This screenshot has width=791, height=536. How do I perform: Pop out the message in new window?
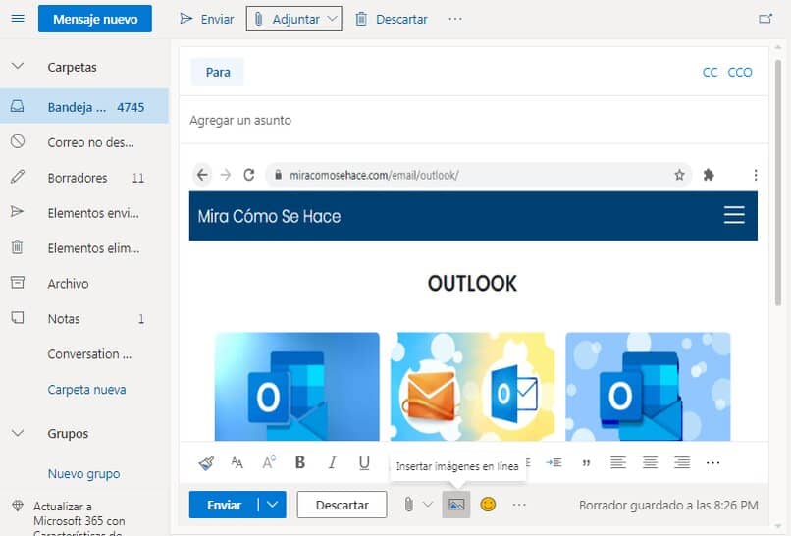pyautogui.click(x=765, y=19)
